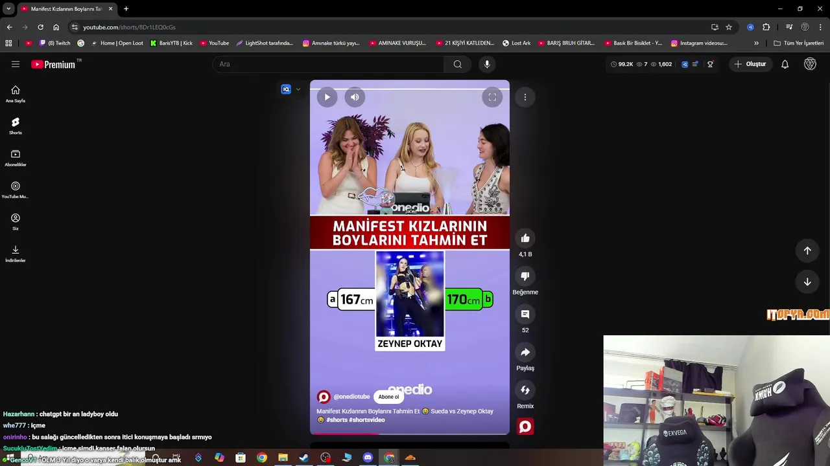Go to the next short (down arrow)
Image resolution: width=830 pixels, height=466 pixels.
[x=807, y=282]
